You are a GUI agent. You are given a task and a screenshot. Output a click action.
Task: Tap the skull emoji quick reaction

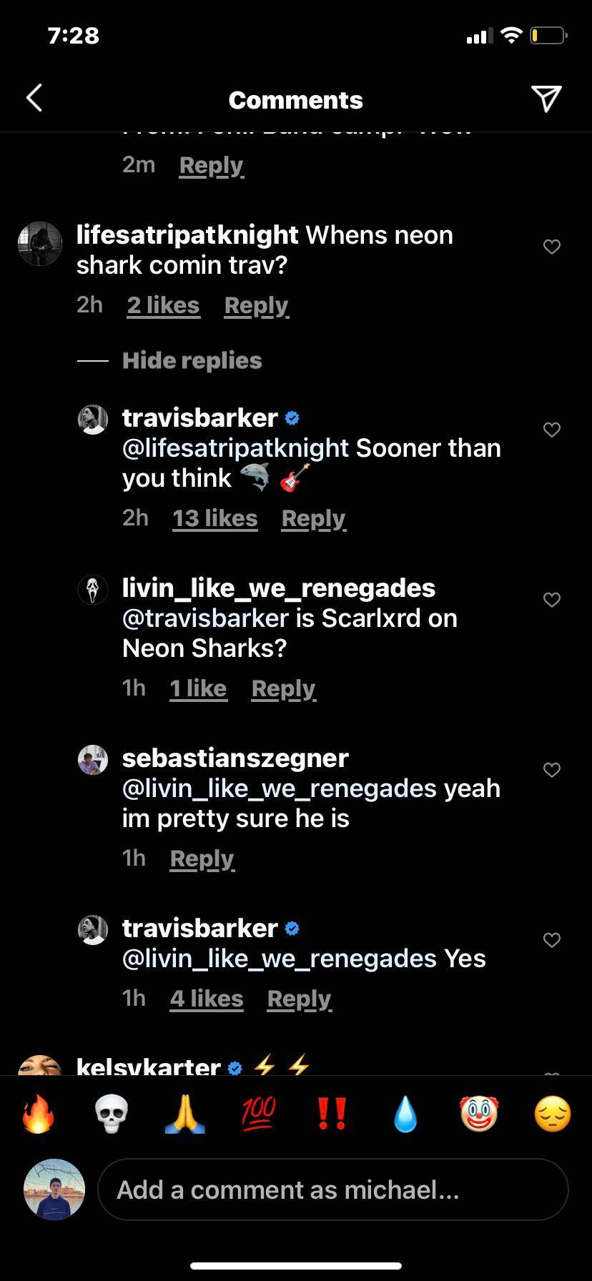[x=112, y=1114]
